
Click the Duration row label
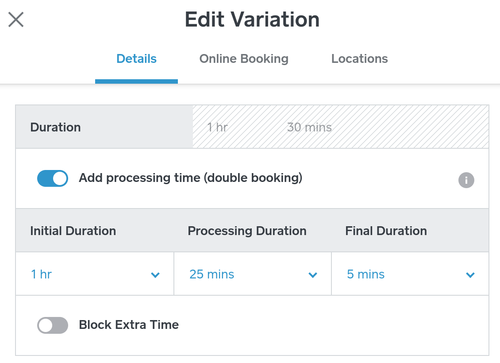click(x=55, y=127)
